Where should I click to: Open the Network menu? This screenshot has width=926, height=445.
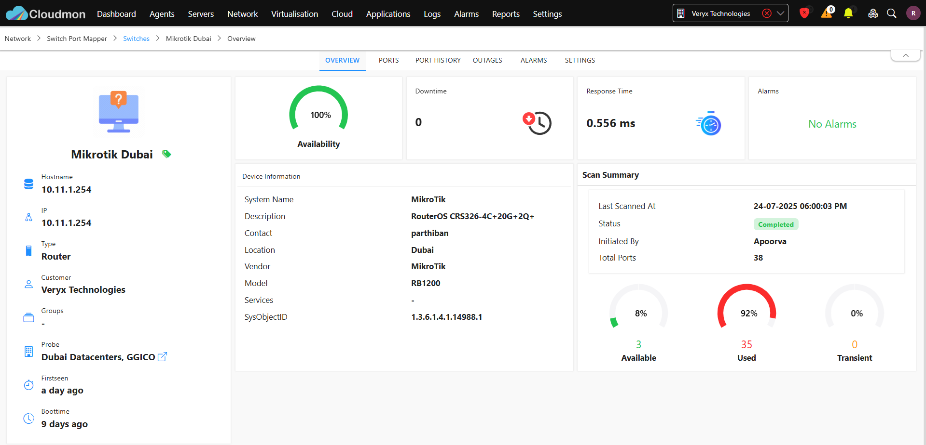(243, 14)
